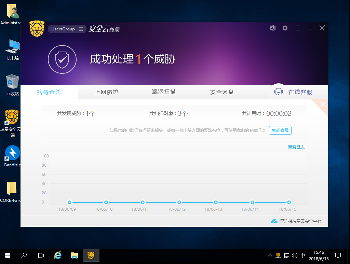
Task: Click the shield checkmark status icon
Action: (x=62, y=59)
